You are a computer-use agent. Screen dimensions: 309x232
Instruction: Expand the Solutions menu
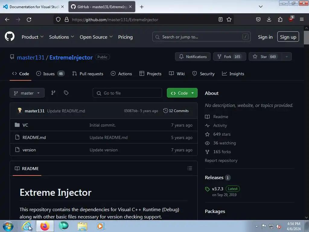[x=62, y=37]
